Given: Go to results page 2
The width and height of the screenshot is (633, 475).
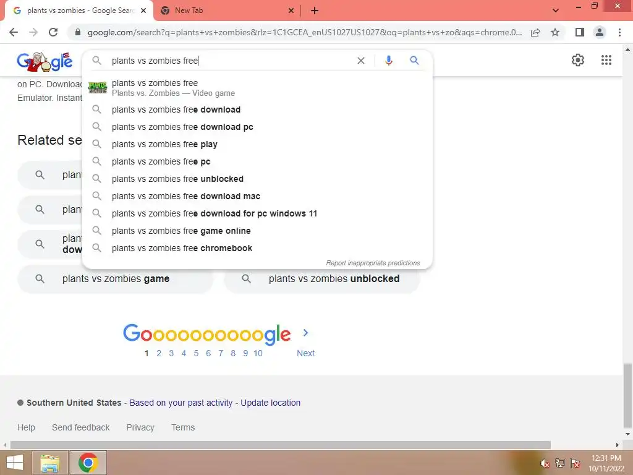Looking at the screenshot, I should point(159,353).
